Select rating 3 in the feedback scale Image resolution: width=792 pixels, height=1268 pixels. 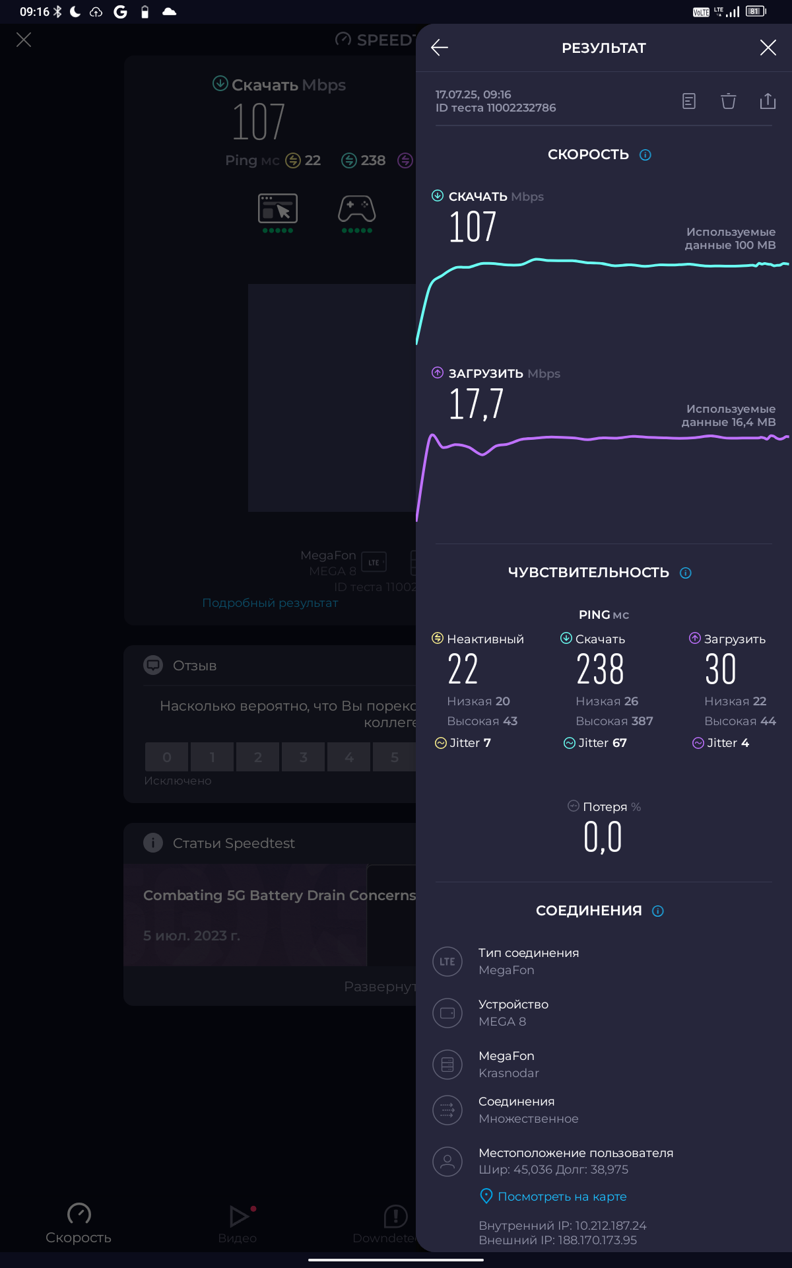(x=304, y=757)
